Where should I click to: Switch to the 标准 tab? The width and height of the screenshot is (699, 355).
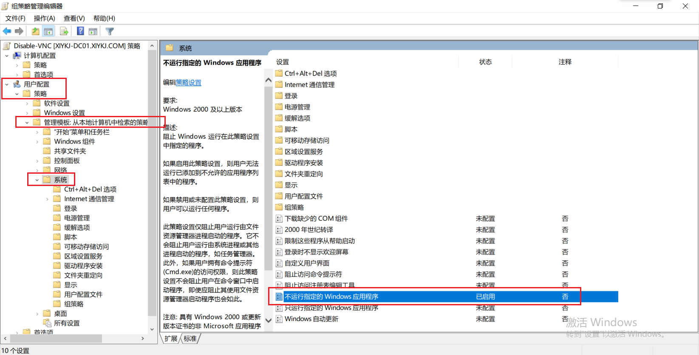(x=190, y=338)
